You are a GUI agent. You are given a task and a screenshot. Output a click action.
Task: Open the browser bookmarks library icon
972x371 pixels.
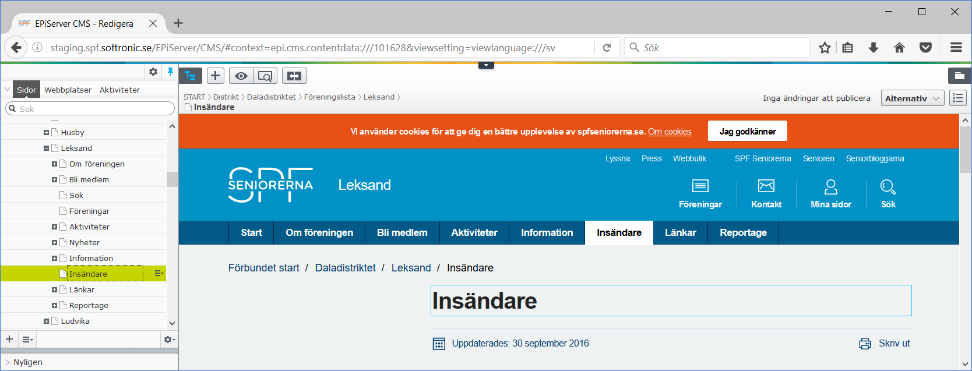[848, 48]
